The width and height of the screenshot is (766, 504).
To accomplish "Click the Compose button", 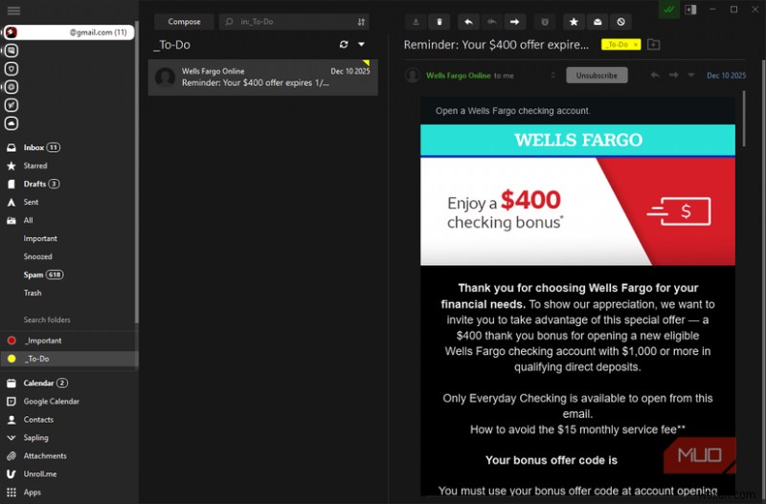I will [184, 21].
